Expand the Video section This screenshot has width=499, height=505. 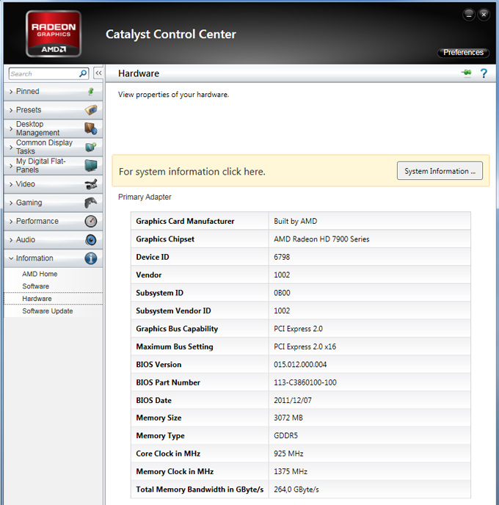(x=53, y=184)
